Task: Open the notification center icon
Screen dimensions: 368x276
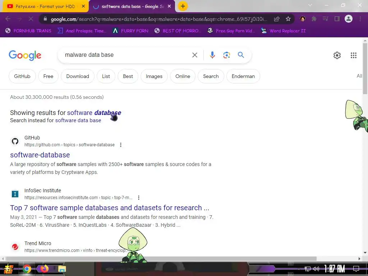Action: coord(356,269)
